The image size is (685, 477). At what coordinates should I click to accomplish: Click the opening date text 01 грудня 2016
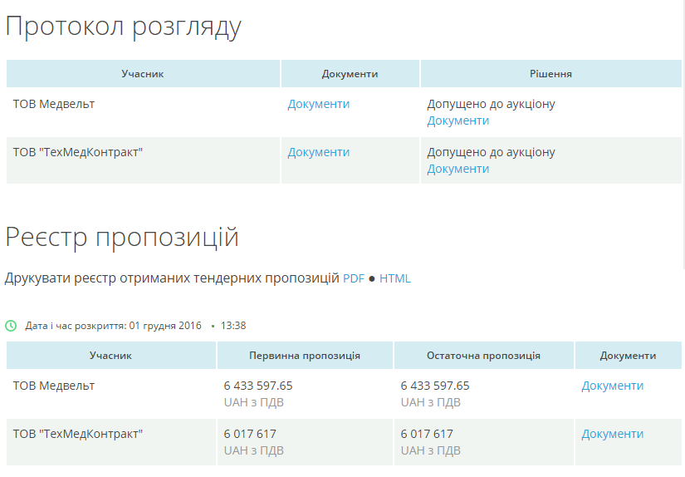pos(165,326)
